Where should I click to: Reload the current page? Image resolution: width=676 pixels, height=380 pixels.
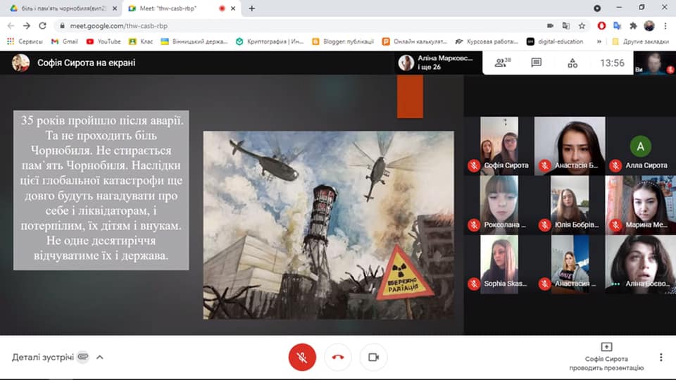tap(42, 26)
